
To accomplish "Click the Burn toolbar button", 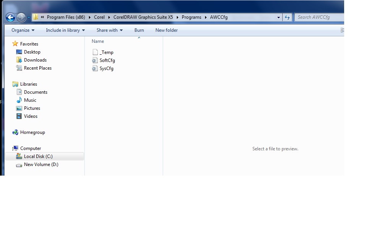I will (x=139, y=30).
